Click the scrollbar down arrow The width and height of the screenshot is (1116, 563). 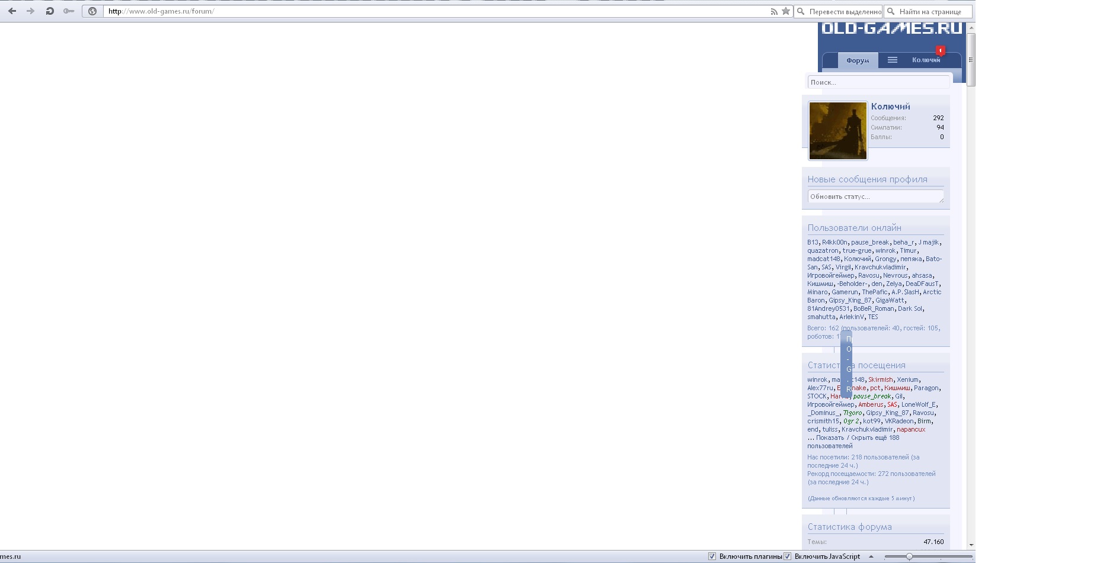click(971, 545)
